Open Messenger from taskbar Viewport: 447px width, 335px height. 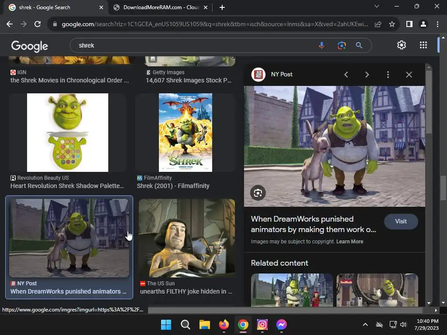pyautogui.click(x=282, y=325)
